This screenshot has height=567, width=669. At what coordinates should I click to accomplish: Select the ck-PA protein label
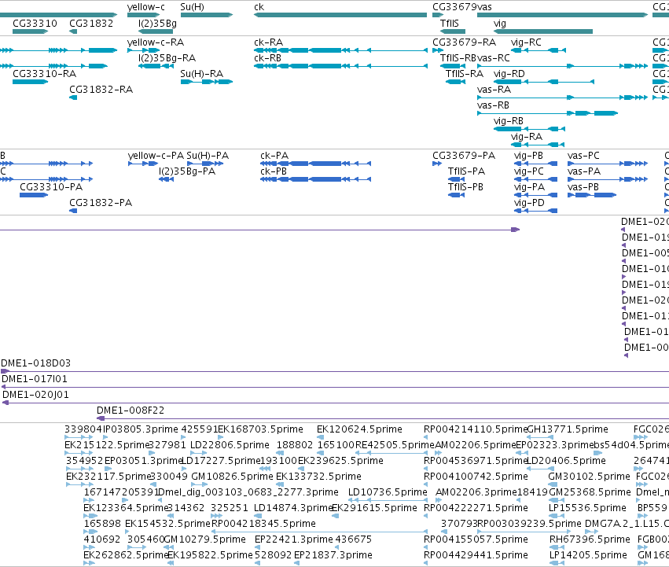pos(274,156)
